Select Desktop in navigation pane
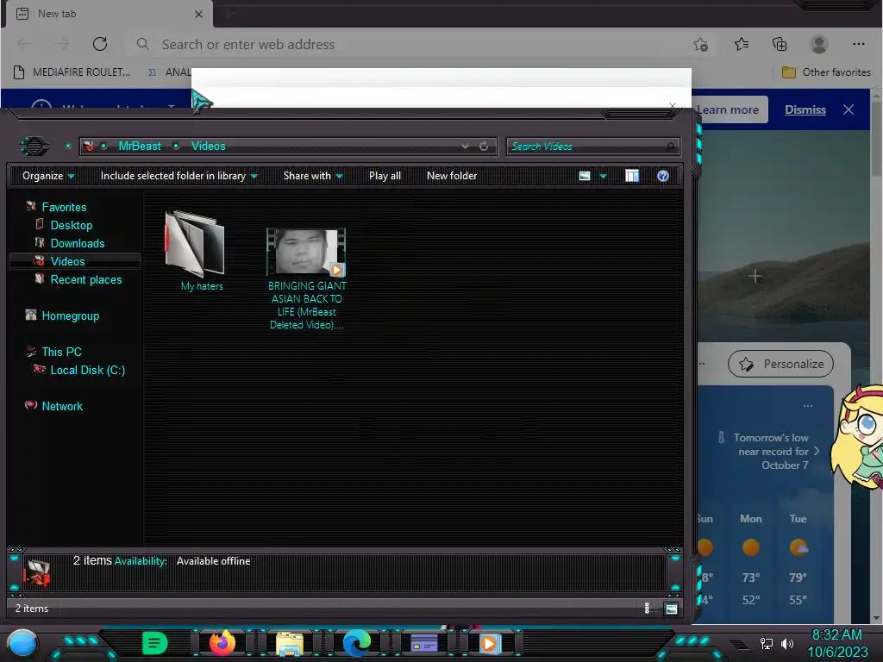The image size is (883, 662). pyautogui.click(x=72, y=225)
